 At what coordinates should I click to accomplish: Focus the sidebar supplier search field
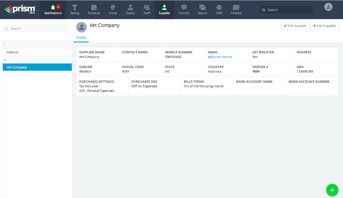point(37,29)
